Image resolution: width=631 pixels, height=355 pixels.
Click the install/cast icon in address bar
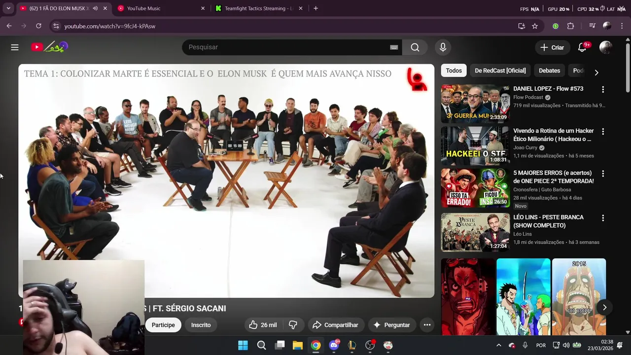522,26
